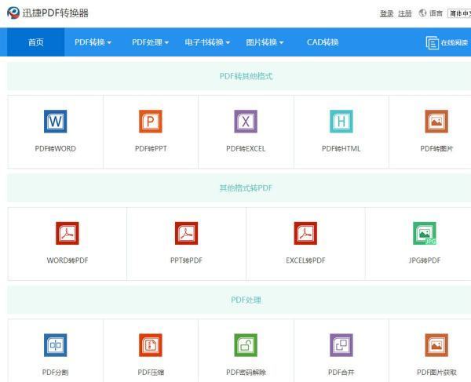471x382 pixels.
Task: Select the PDF转图片 image icon
Action: (436, 122)
